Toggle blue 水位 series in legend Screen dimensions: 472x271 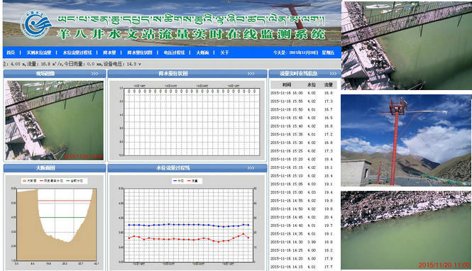tap(178, 181)
